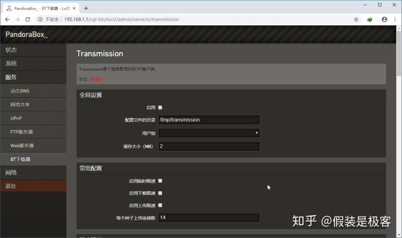Click the 配置文件的目录 path field
Viewport: 402px width, 238px height.
pyautogui.click(x=209, y=120)
